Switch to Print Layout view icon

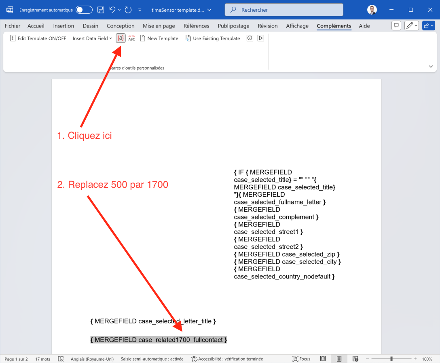click(339, 359)
